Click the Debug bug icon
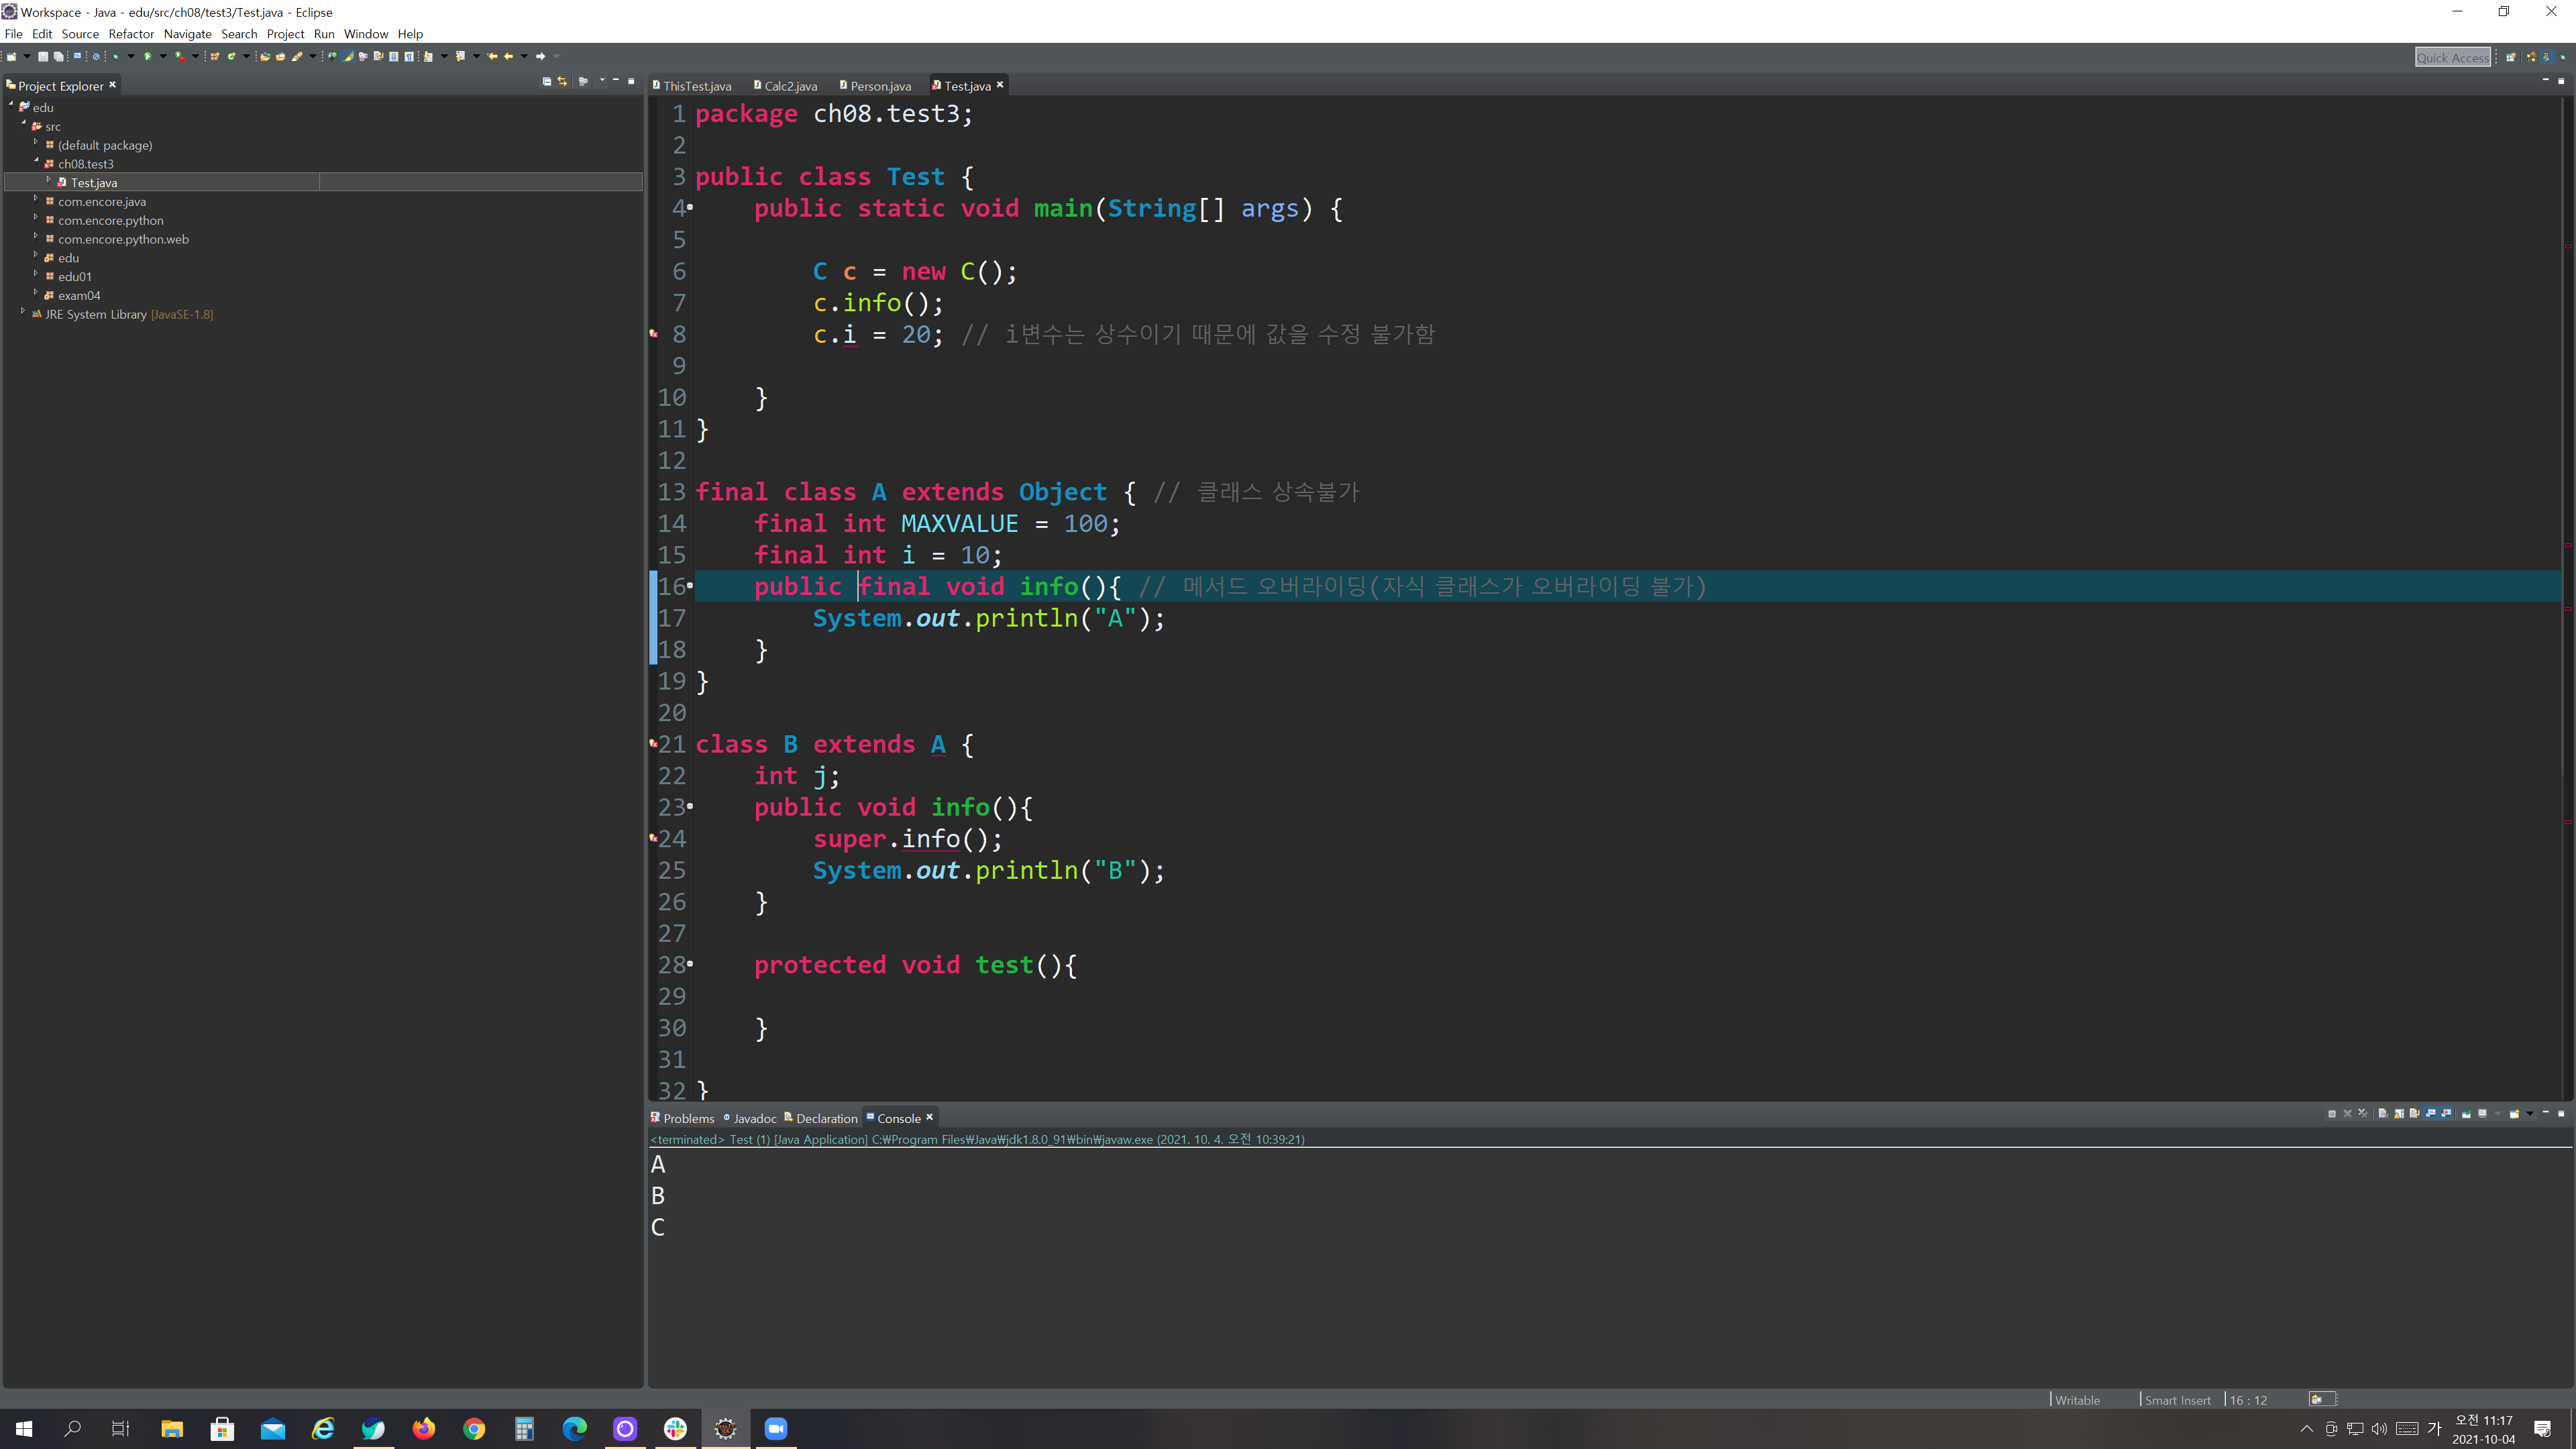The image size is (2576, 1449). (116, 56)
